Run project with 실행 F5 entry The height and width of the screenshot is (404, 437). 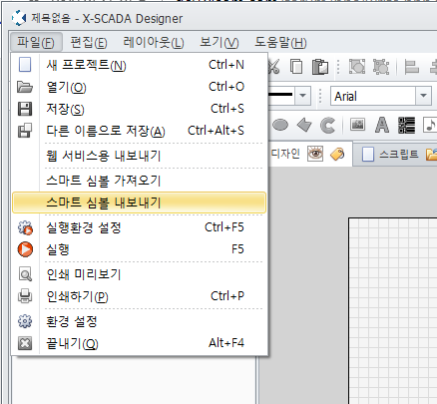coord(139,249)
